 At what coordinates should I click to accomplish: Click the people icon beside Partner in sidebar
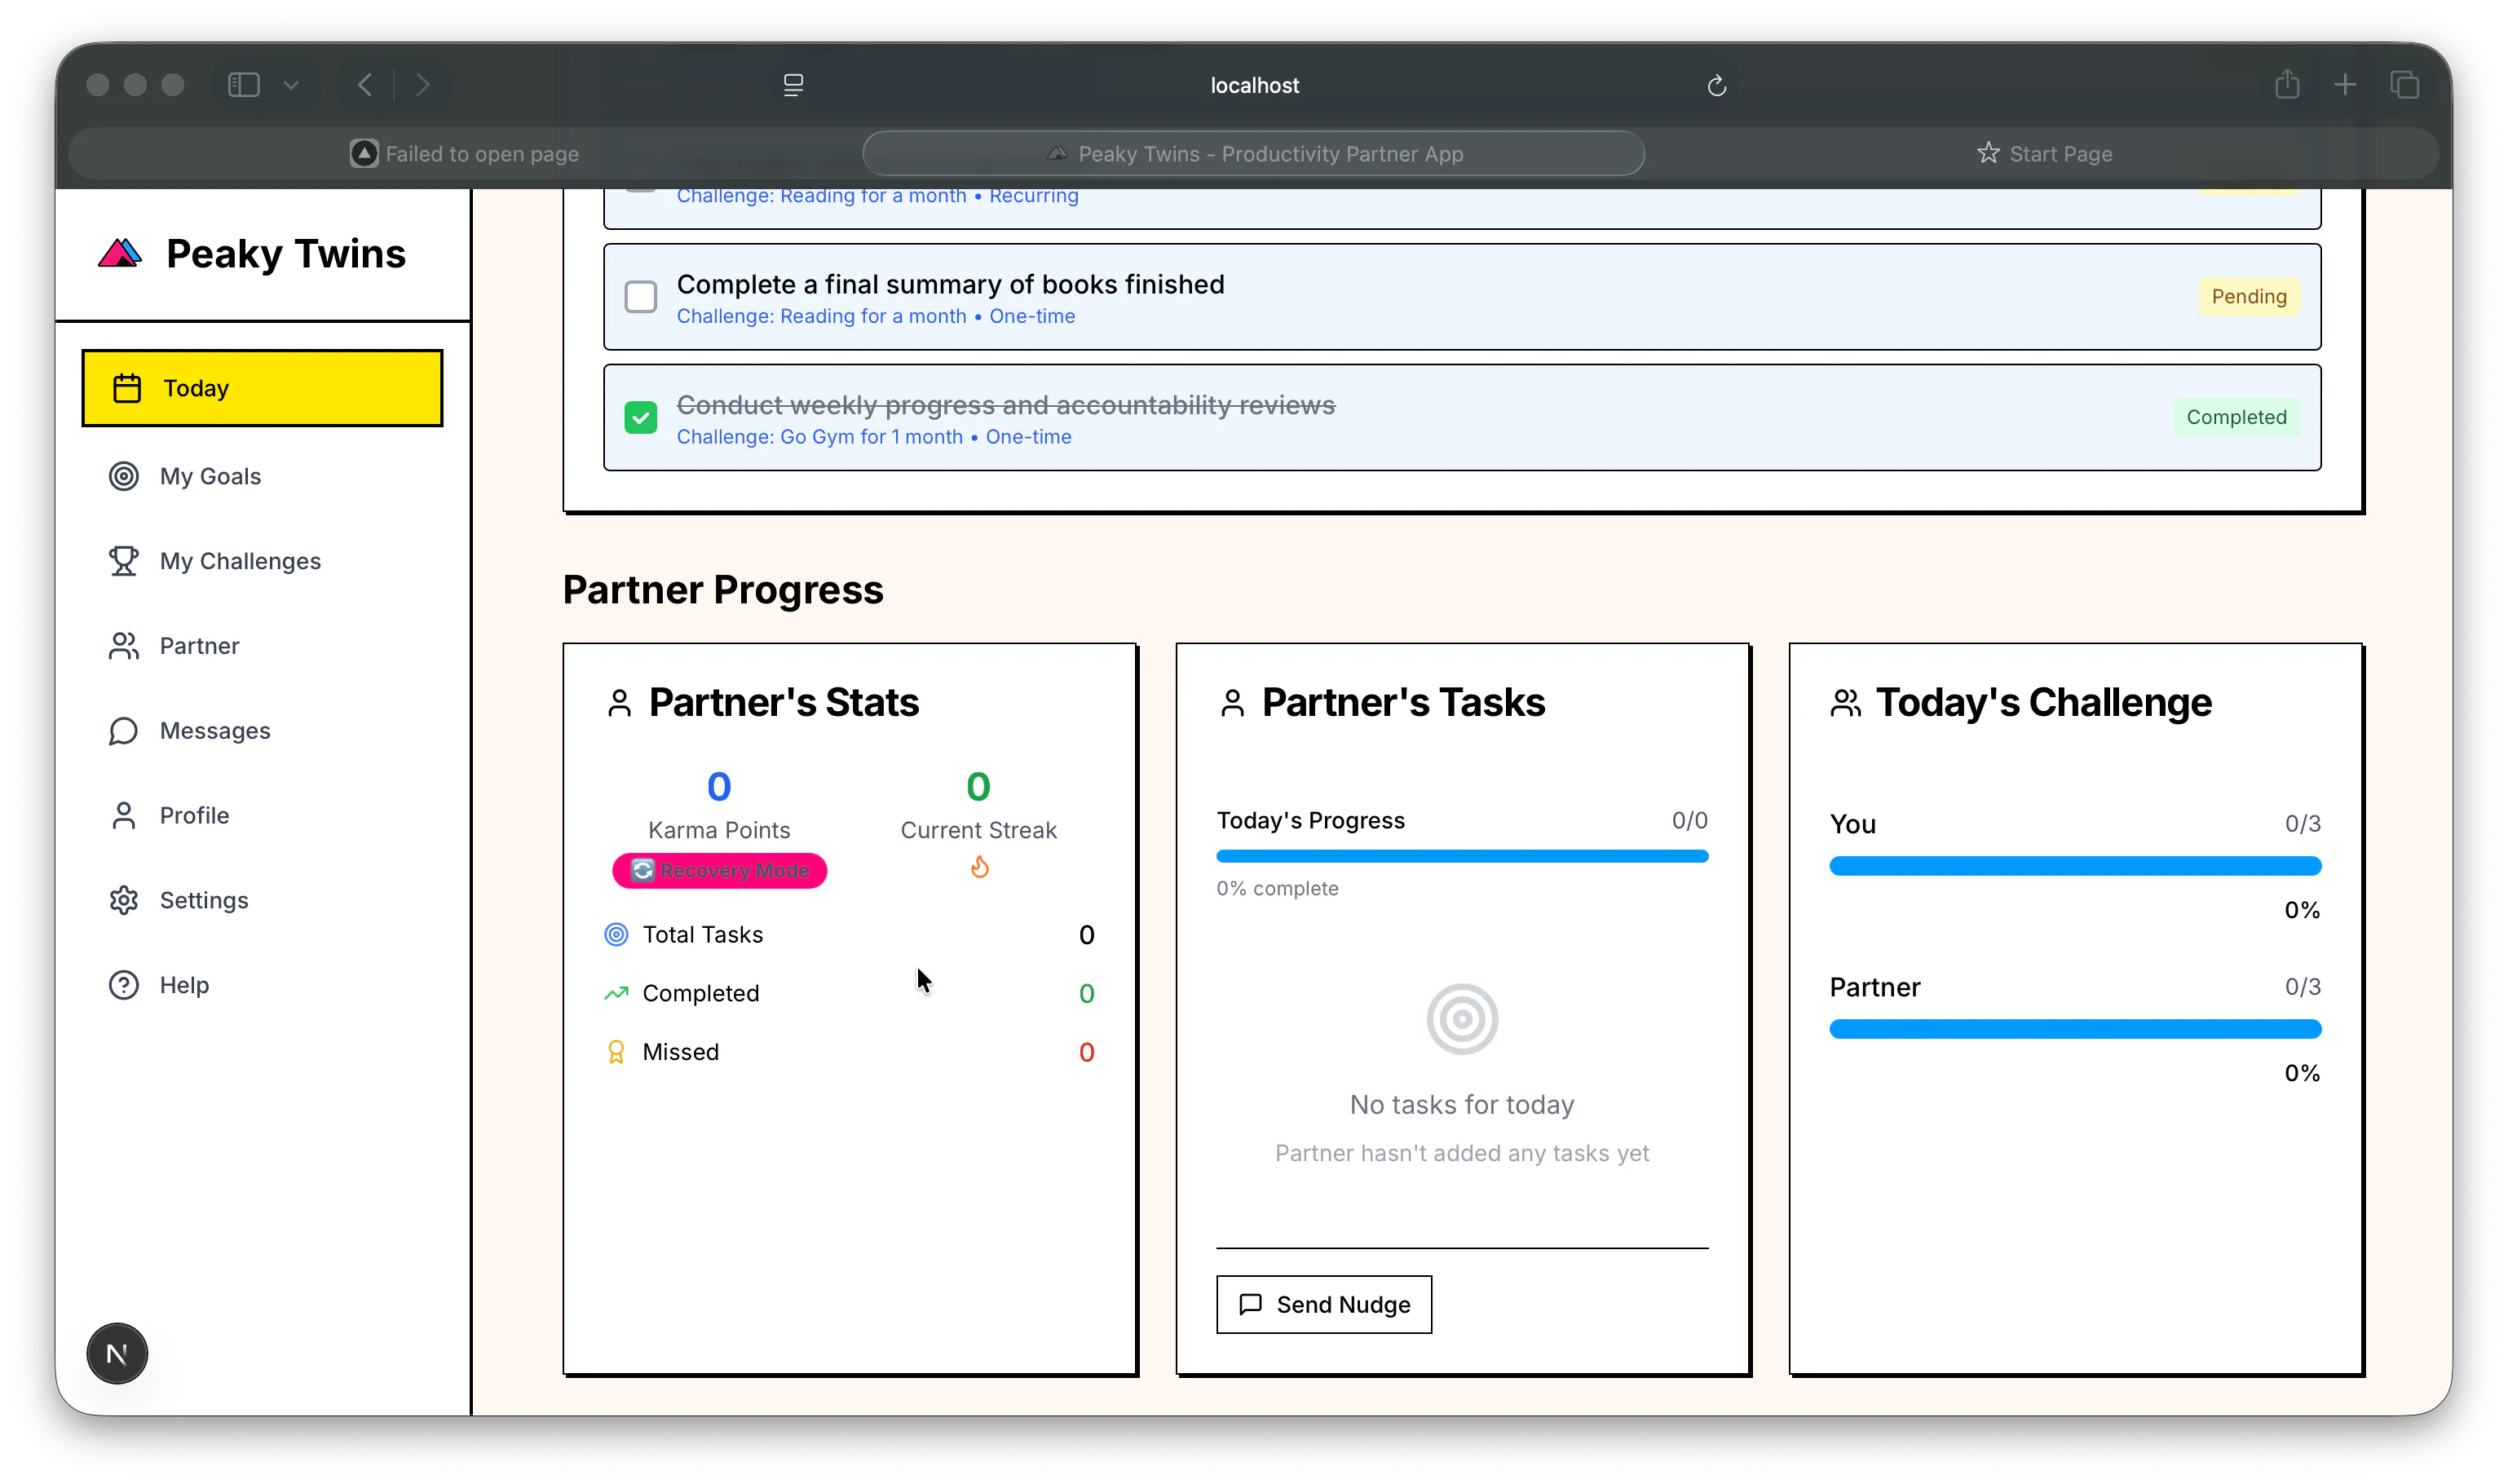click(x=124, y=646)
